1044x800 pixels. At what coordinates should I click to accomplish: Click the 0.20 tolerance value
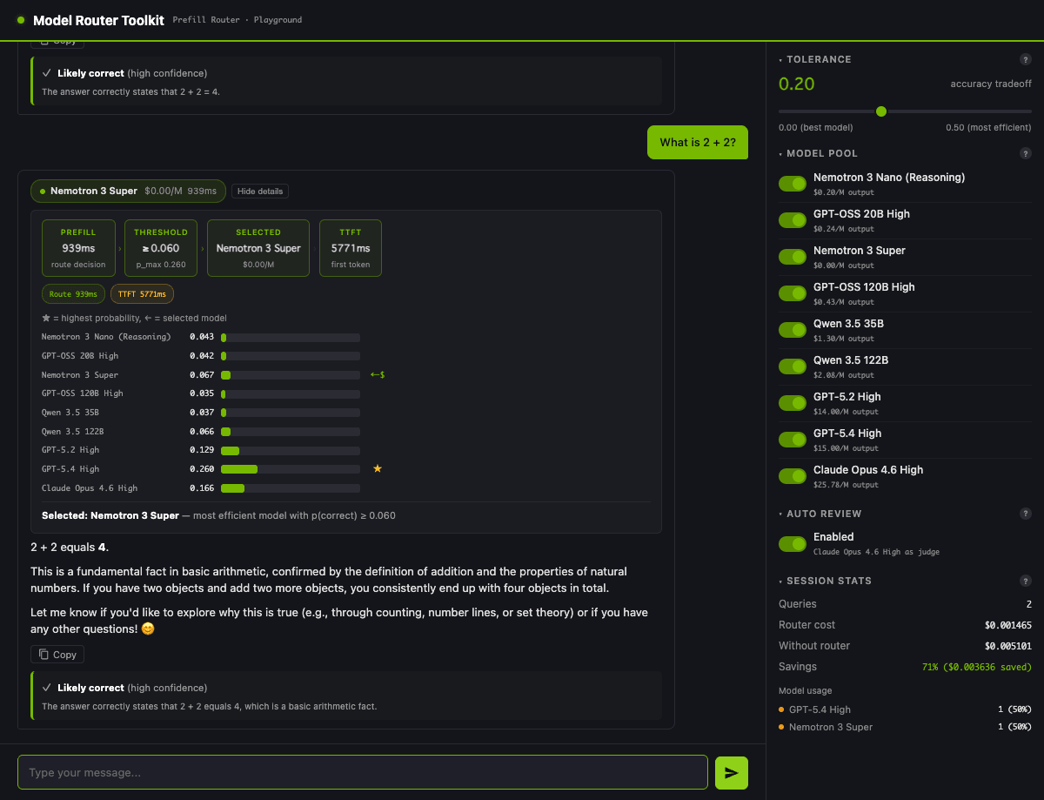[x=797, y=84]
